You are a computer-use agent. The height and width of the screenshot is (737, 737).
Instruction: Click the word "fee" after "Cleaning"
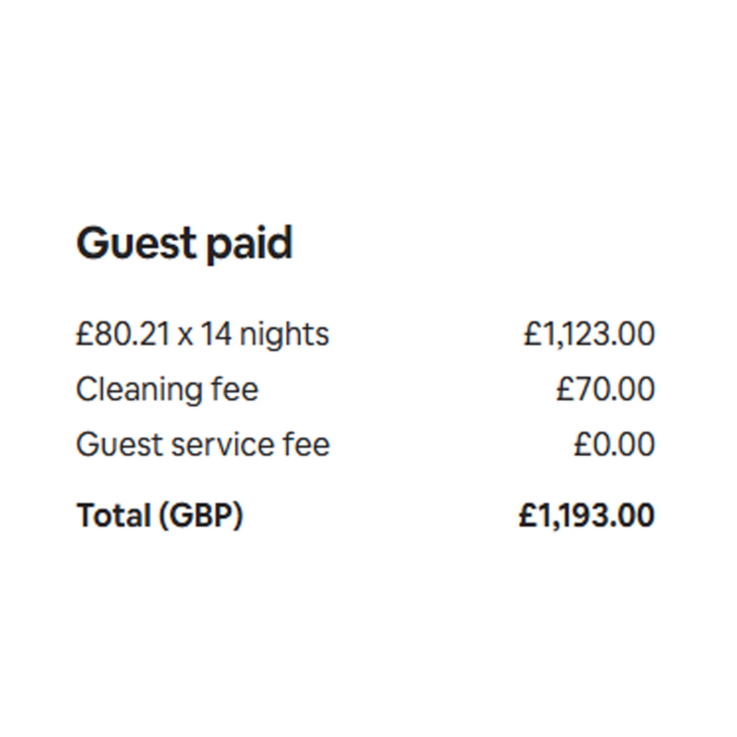235,389
